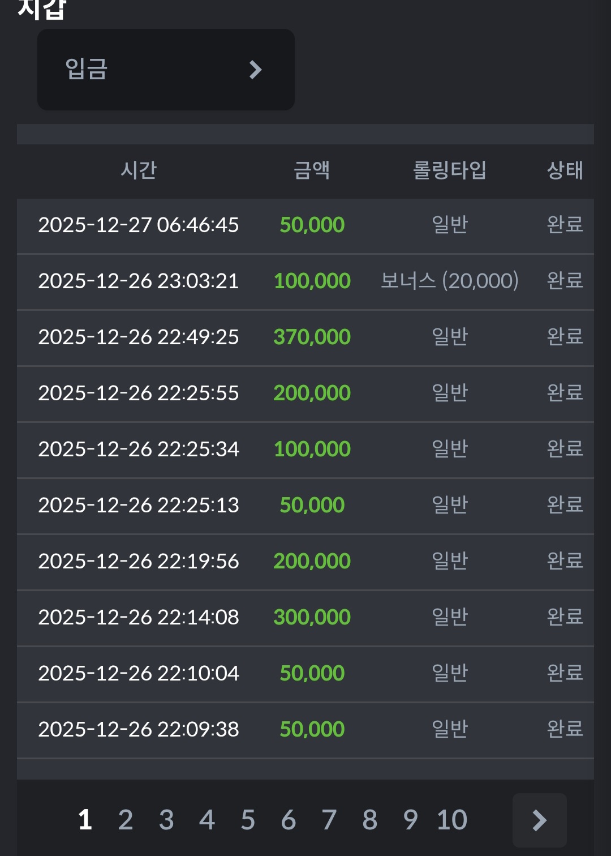Go to page 2 of deposits
Image resolution: width=611 pixels, height=856 pixels.
(126, 820)
